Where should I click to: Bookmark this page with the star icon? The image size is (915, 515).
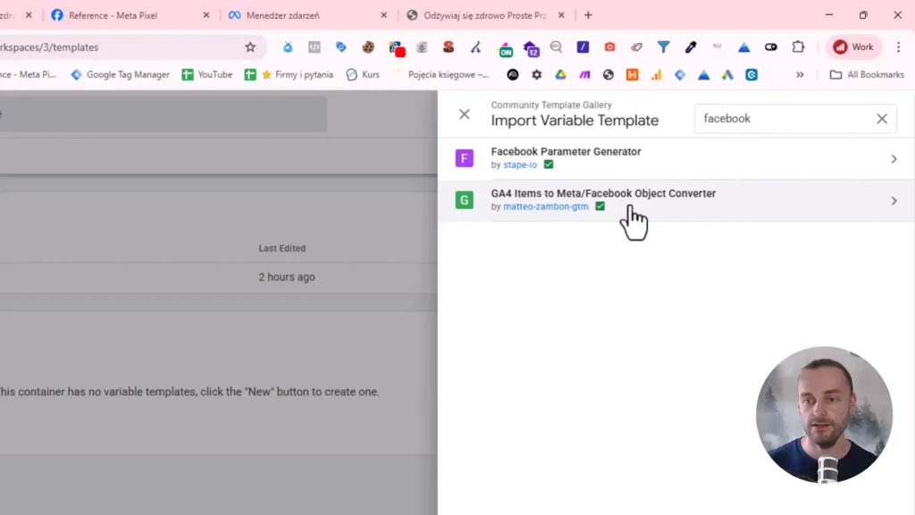(250, 47)
